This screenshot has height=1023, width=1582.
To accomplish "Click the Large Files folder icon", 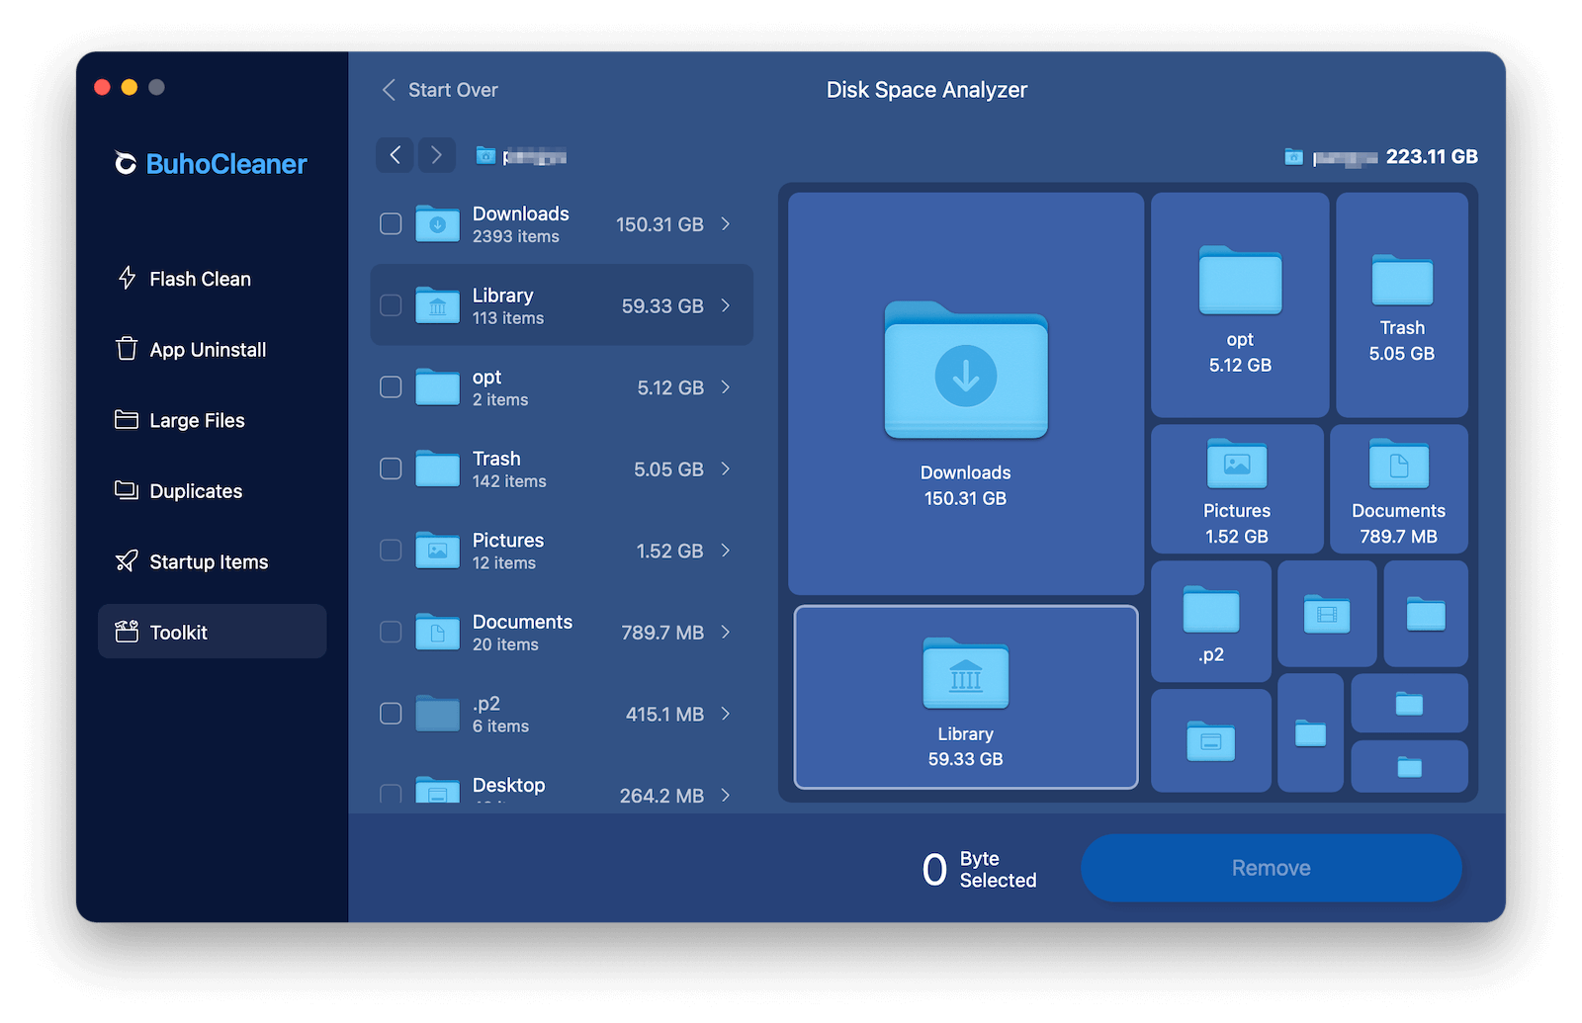I will [x=127, y=419].
